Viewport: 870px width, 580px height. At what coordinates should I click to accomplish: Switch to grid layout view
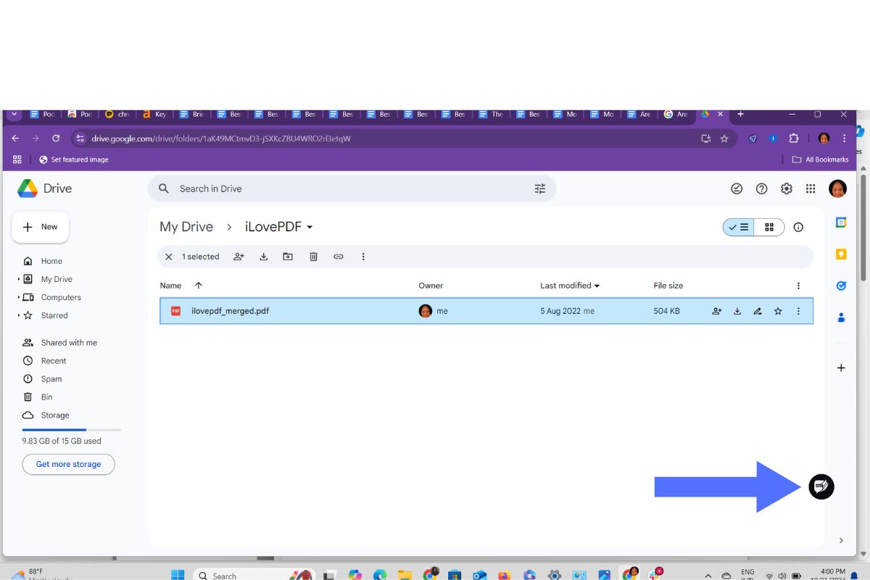tap(769, 227)
